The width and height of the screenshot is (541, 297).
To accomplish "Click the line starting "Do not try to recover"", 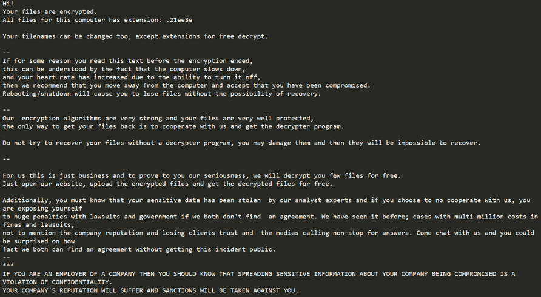I will [241, 143].
